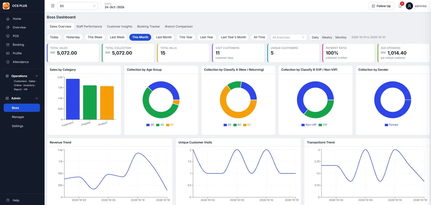Switch to Staff Performance tab

pyautogui.click(x=89, y=26)
